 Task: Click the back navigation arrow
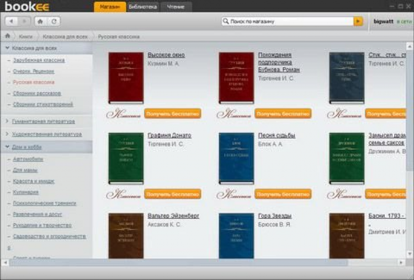[12, 21]
